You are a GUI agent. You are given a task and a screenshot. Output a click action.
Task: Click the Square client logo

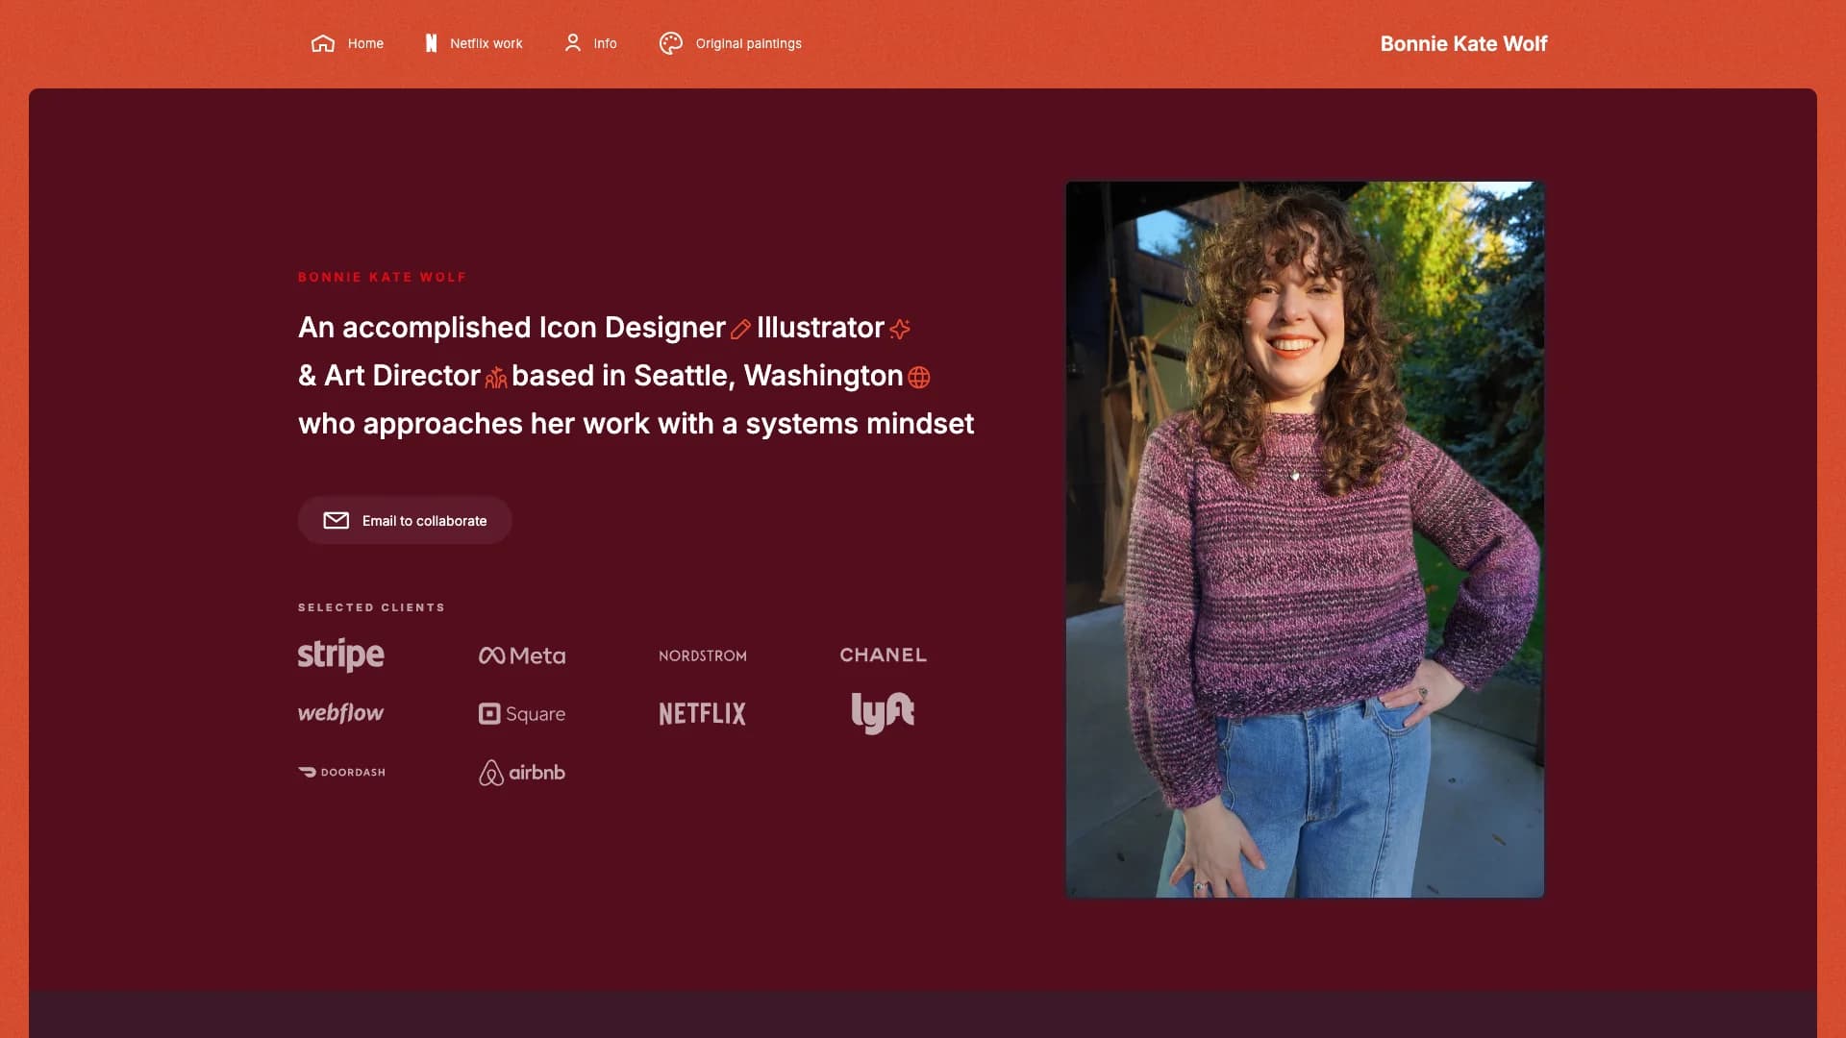(x=522, y=714)
